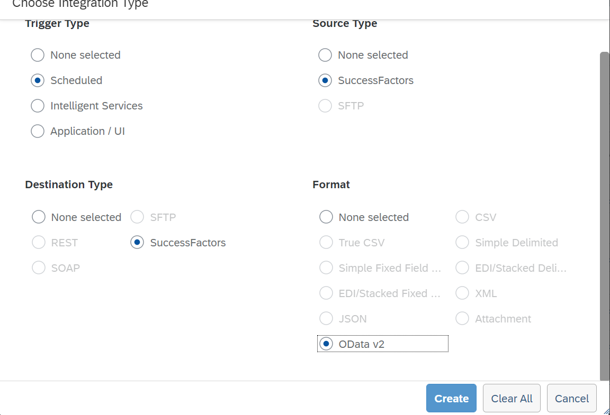This screenshot has height=415, width=610.
Task: Select 'None selected' under Destination Type
Action: [x=39, y=217]
